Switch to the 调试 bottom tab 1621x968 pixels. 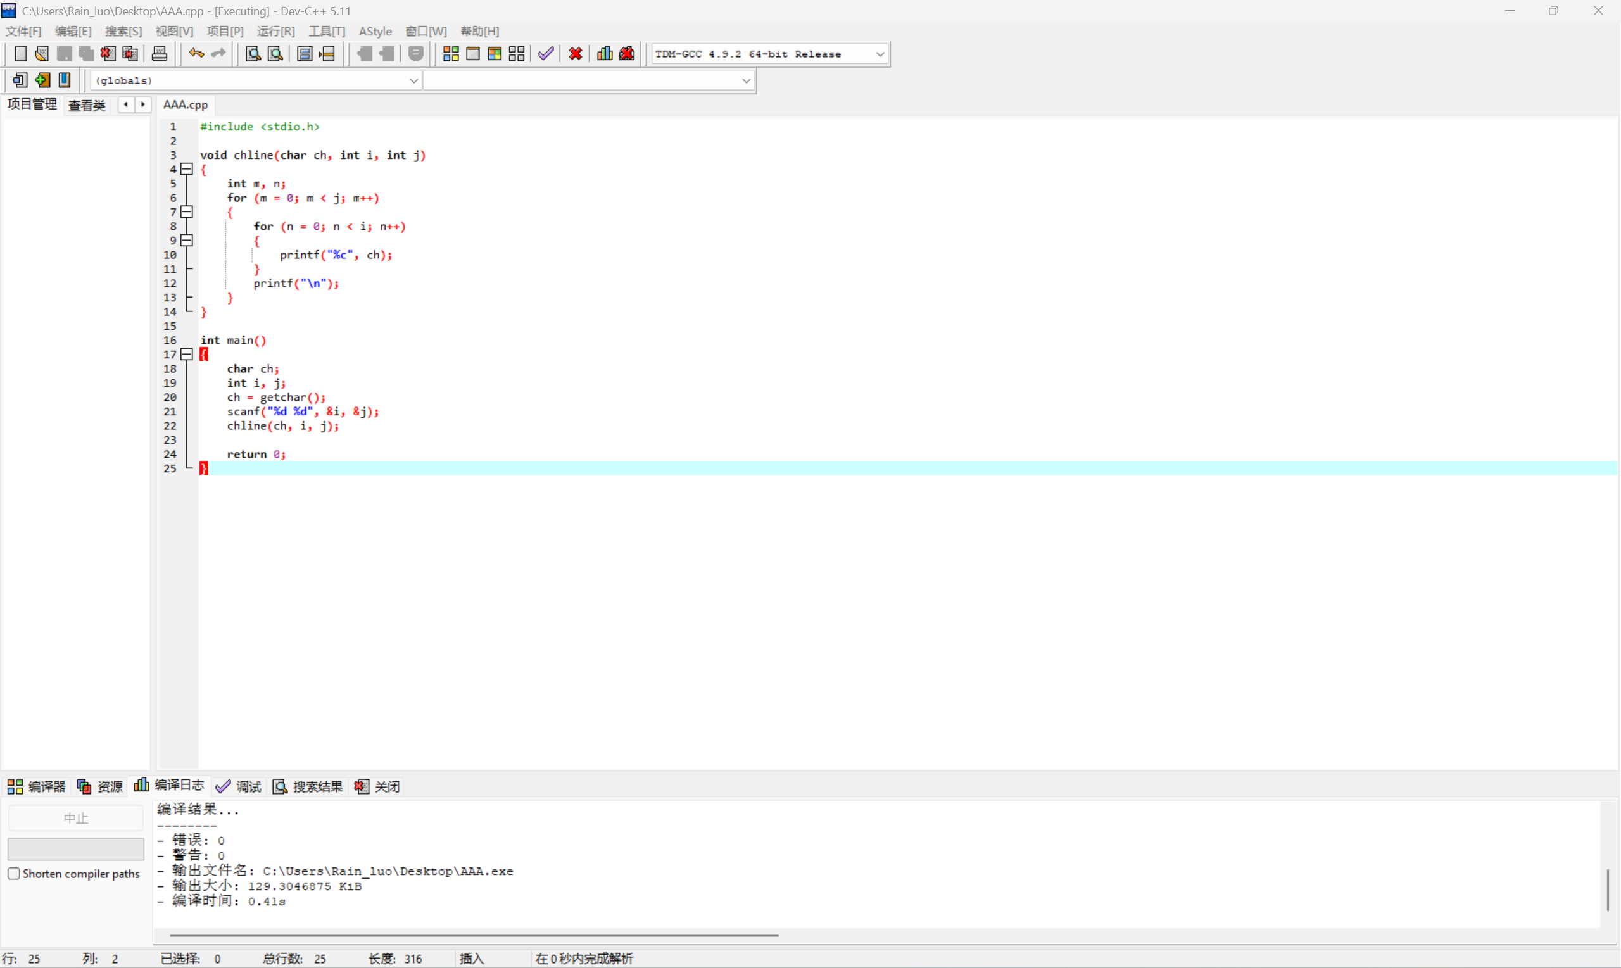click(239, 786)
